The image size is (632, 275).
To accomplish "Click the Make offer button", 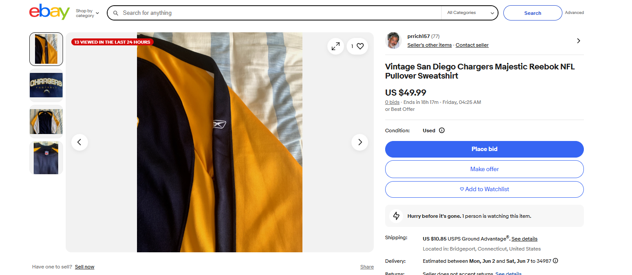I will pyautogui.click(x=484, y=169).
